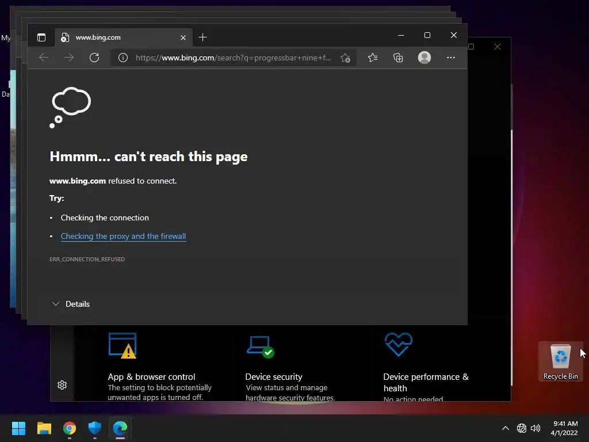Open File Explorer from the taskbar
Viewport: 589px width, 442px height.
44,428
